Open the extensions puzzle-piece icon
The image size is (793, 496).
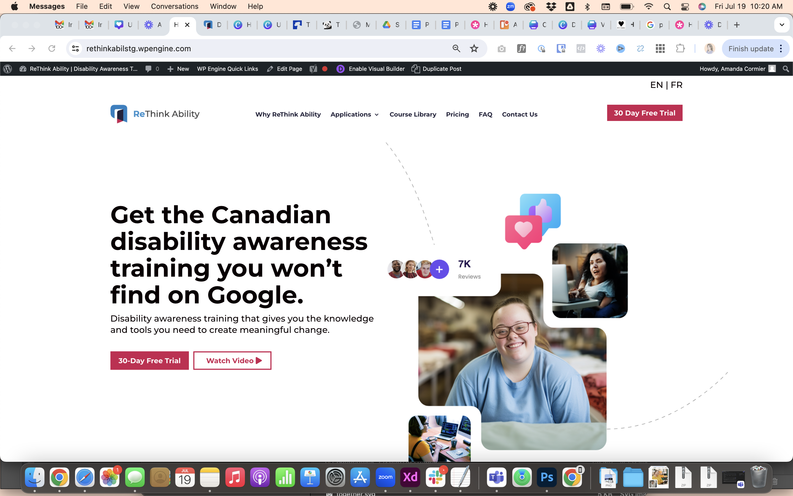(x=680, y=48)
